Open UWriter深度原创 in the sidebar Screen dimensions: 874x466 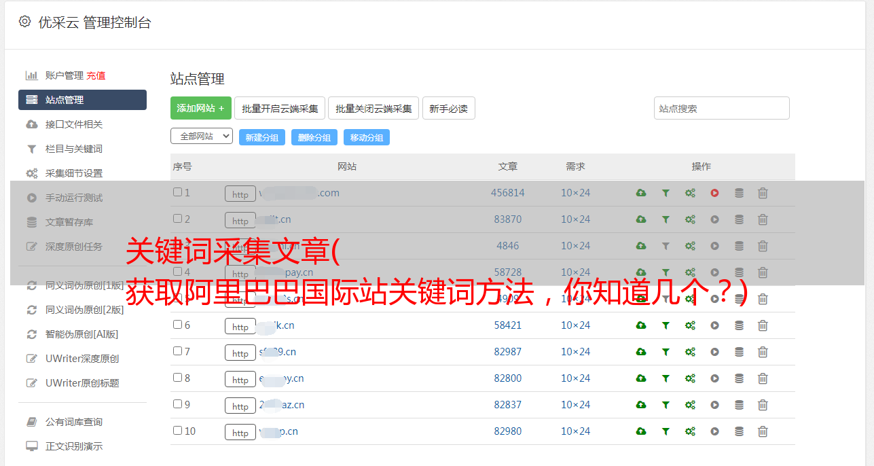(x=82, y=359)
